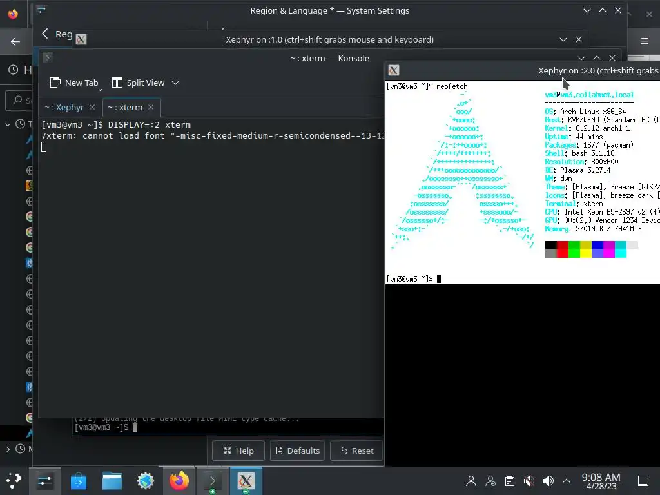Screen dimensions: 660x495
Task: Click the search field in the sidebar
Action: [x=19, y=100]
